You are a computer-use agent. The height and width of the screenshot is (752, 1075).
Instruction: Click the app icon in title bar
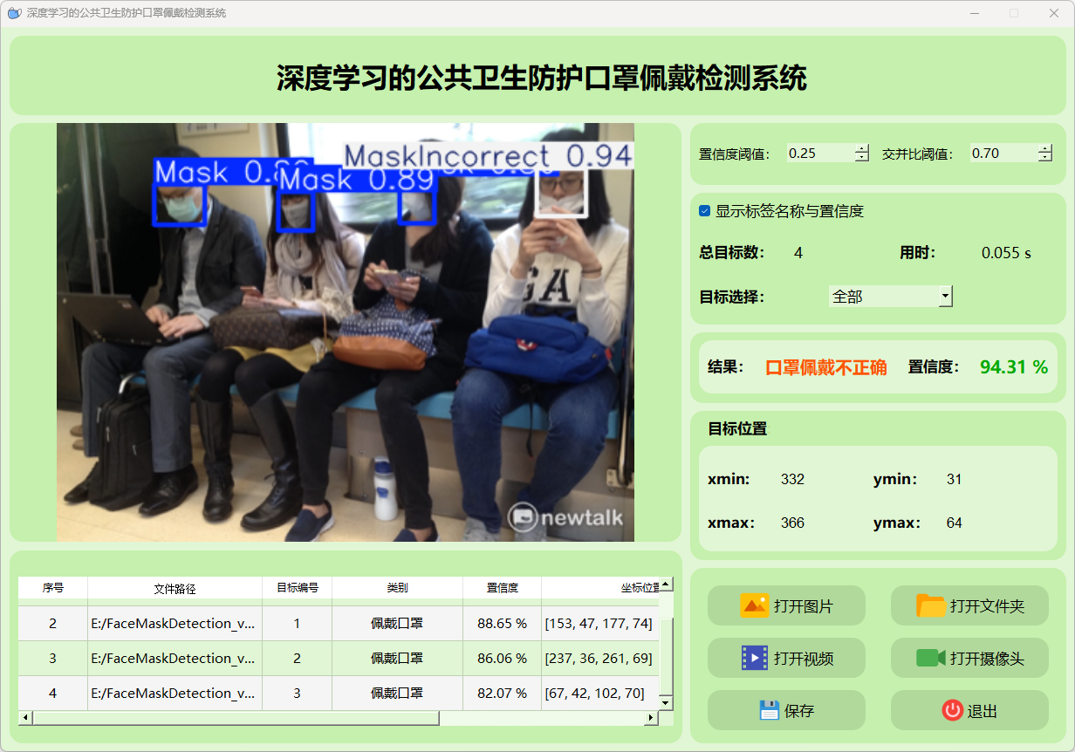[13, 13]
